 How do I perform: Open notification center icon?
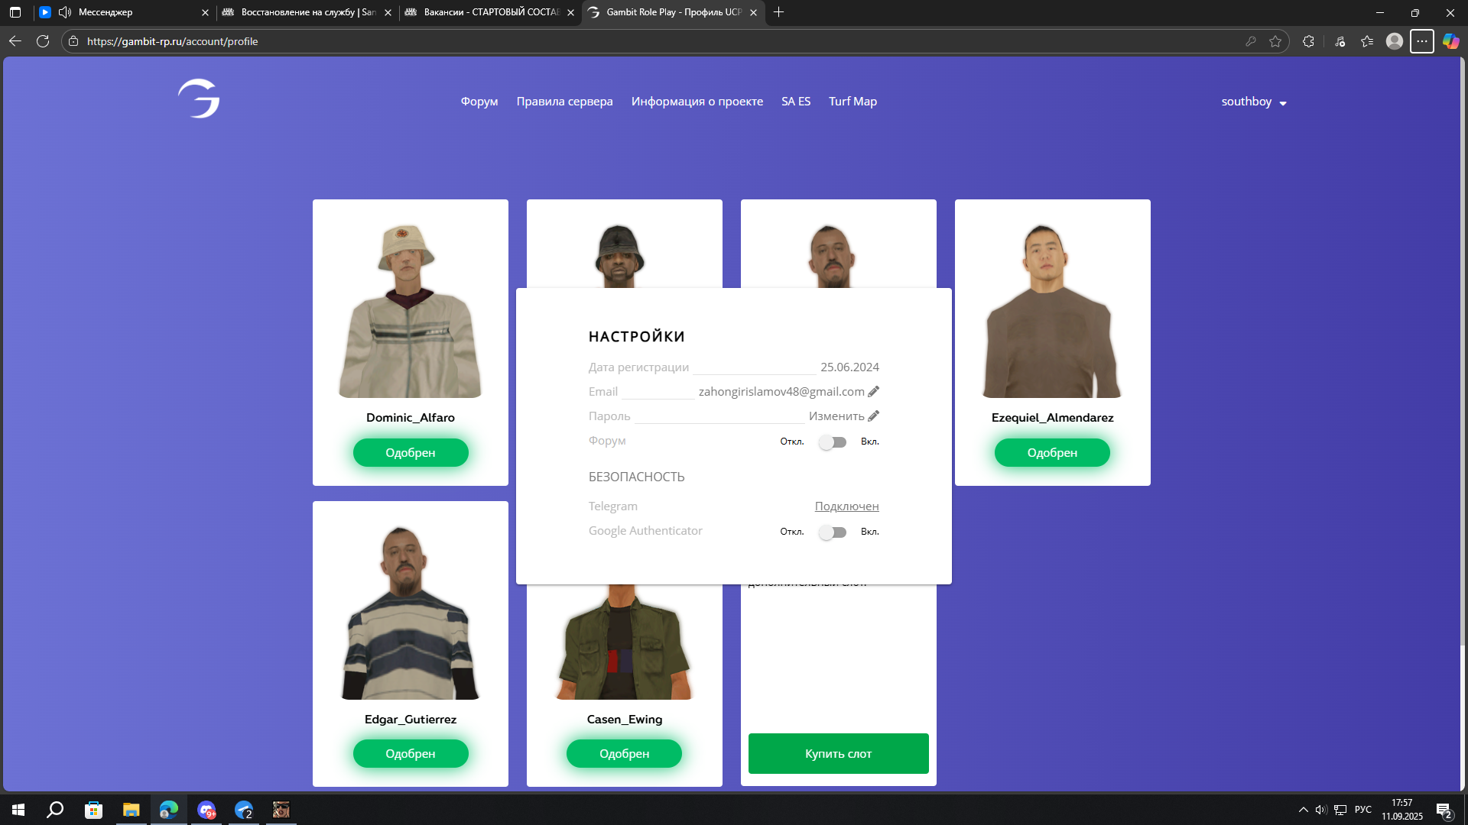(x=1444, y=810)
